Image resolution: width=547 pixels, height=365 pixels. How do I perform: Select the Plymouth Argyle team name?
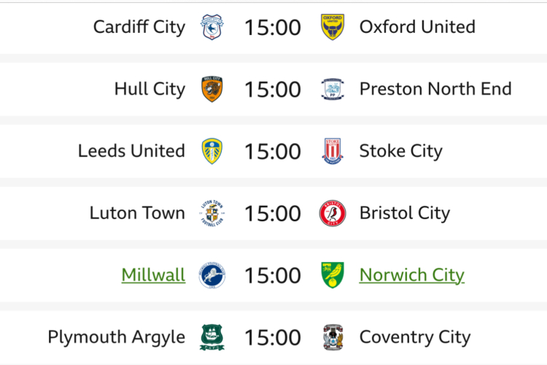point(116,337)
